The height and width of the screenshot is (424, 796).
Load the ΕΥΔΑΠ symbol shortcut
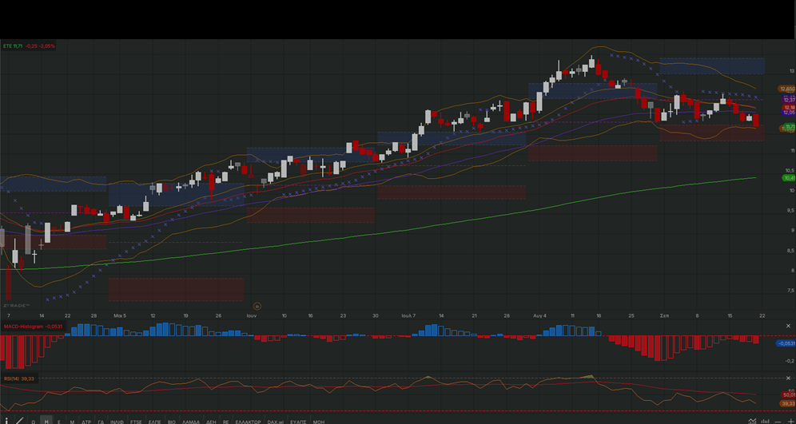[x=298, y=422]
